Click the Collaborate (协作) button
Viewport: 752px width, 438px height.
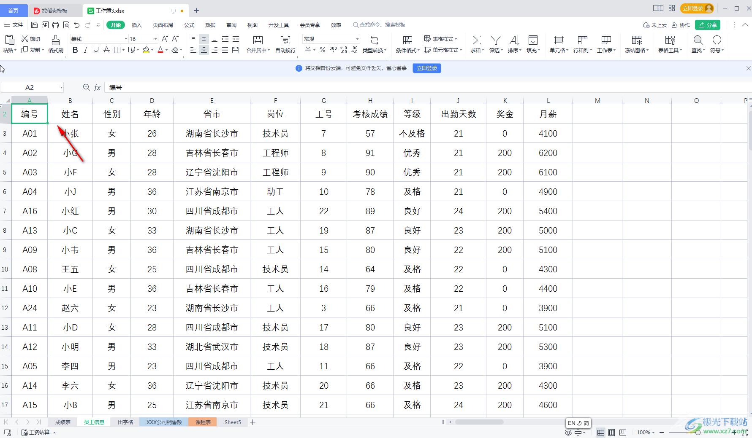pyautogui.click(x=681, y=25)
